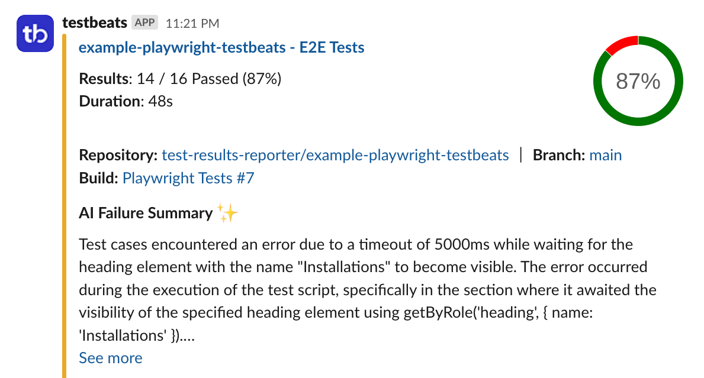Screen dimensions: 704x378
Task: Click the Repository and Branch separator line
Action: point(520,155)
